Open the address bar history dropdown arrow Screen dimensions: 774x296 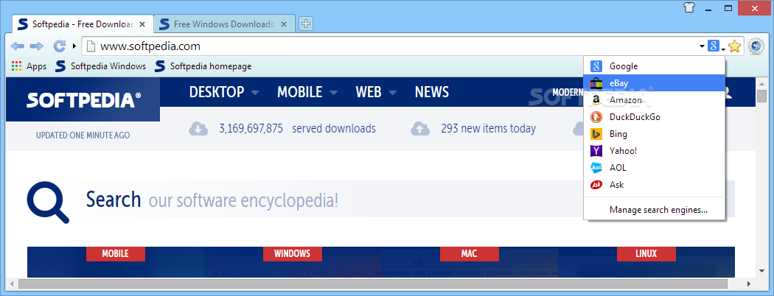click(x=702, y=47)
